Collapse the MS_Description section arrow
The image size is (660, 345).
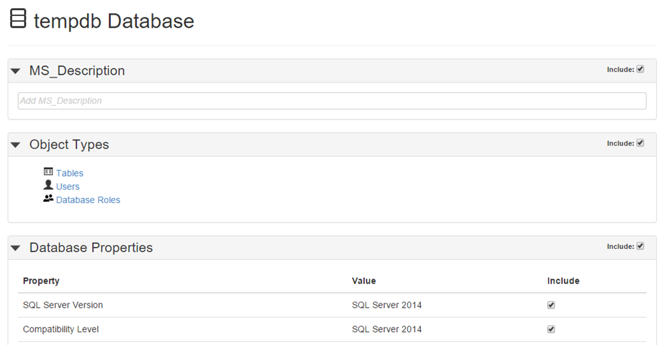16,72
